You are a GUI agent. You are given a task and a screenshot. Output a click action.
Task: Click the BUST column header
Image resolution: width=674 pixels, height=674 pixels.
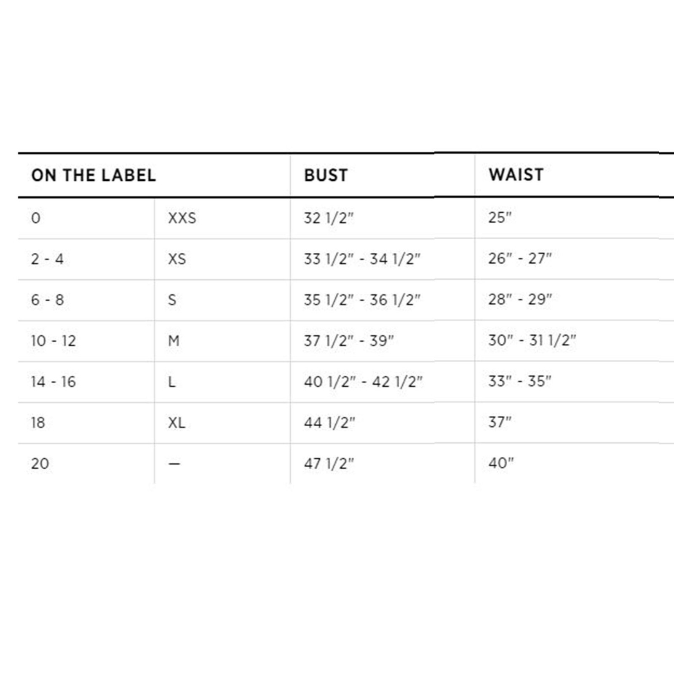click(326, 175)
